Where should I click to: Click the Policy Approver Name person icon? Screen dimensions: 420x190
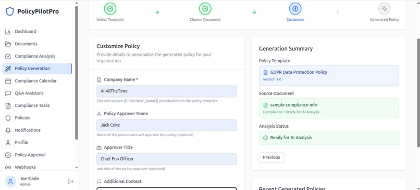(x=99, y=114)
